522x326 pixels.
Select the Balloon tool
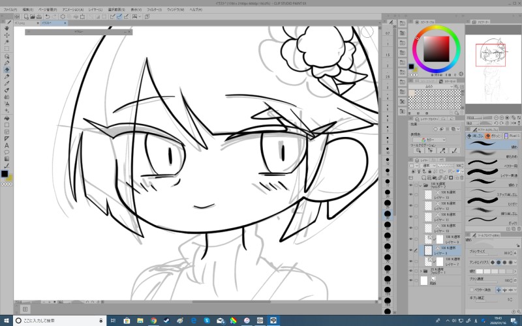tap(7, 153)
